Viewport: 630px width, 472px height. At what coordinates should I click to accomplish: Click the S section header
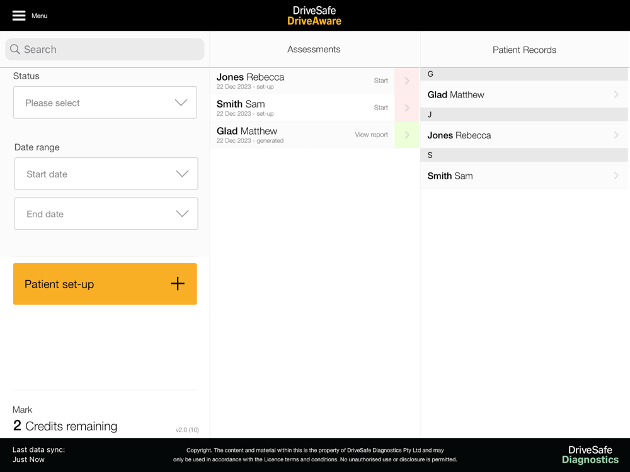(524, 155)
